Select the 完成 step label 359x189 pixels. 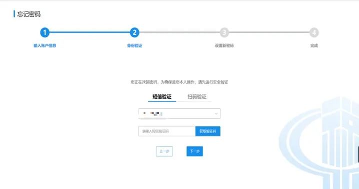point(314,46)
